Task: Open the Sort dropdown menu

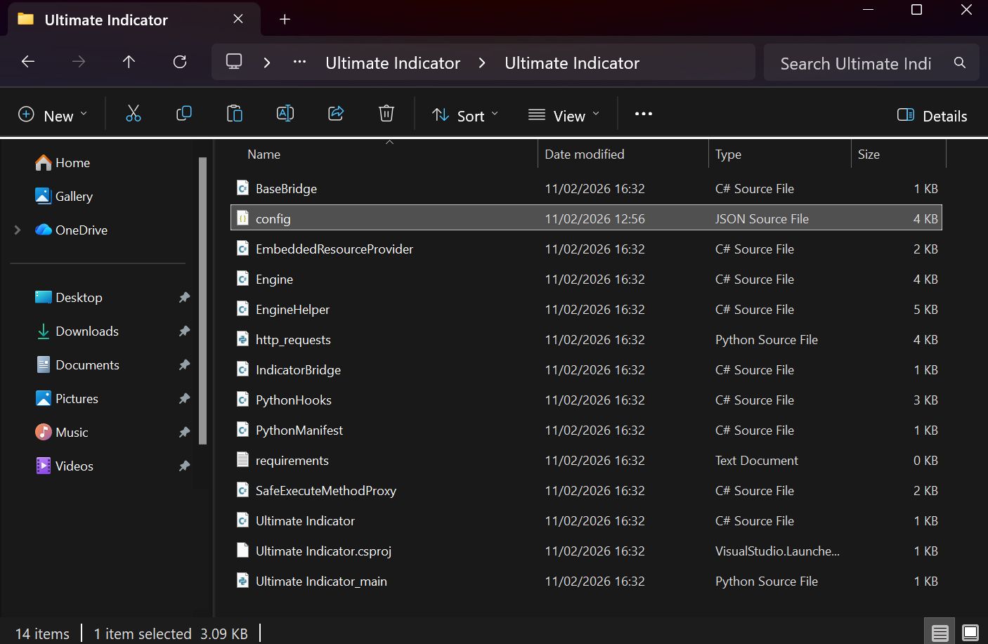Action: coord(465,115)
